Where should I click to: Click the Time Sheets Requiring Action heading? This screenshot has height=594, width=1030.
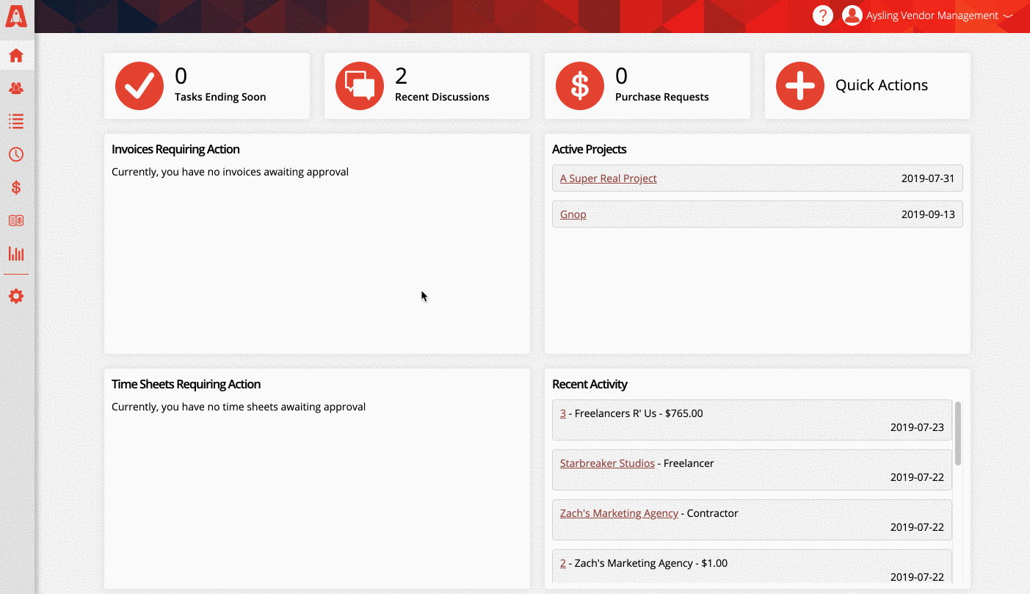pyautogui.click(x=186, y=384)
